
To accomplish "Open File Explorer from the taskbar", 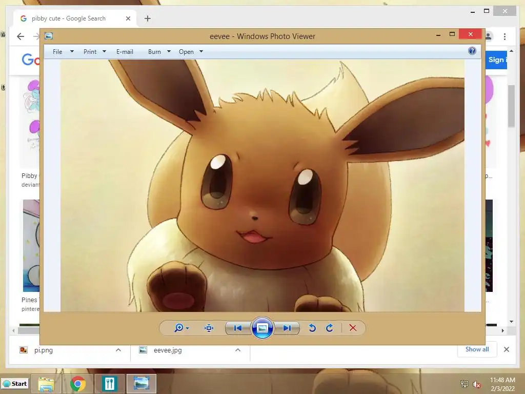I will click(x=46, y=384).
